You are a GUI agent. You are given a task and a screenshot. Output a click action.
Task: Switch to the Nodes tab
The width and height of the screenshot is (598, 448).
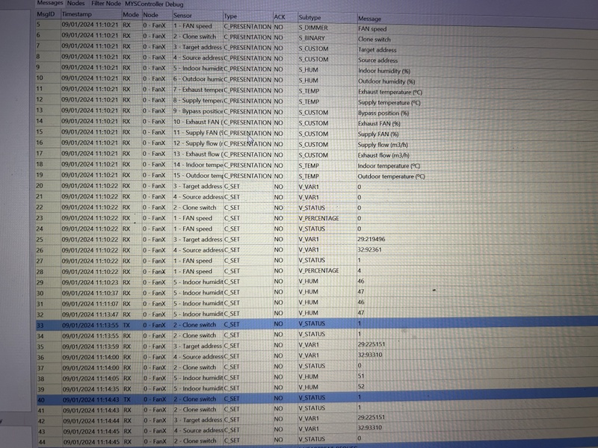point(76,3)
